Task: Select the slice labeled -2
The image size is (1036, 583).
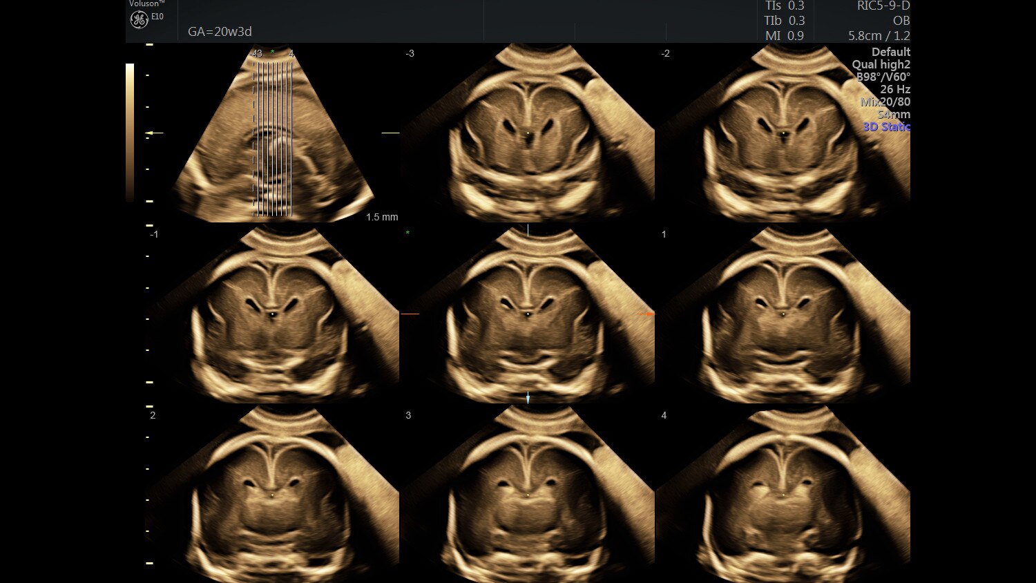Action: click(x=783, y=133)
